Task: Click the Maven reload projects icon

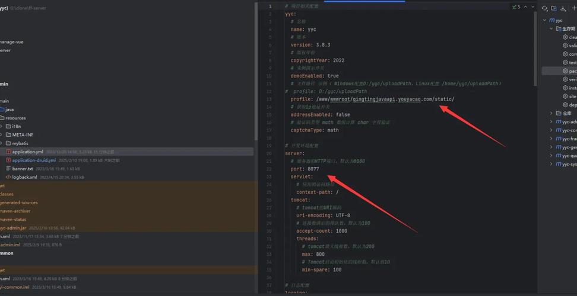Action: [545, 8]
